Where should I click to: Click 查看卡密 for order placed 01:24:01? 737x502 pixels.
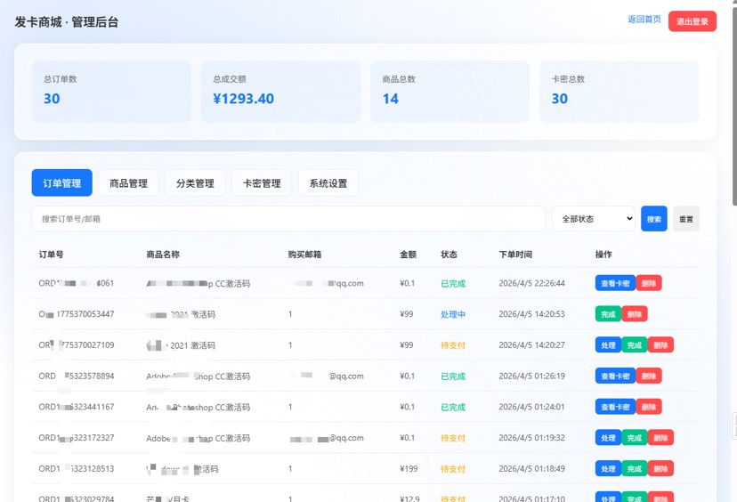point(615,407)
